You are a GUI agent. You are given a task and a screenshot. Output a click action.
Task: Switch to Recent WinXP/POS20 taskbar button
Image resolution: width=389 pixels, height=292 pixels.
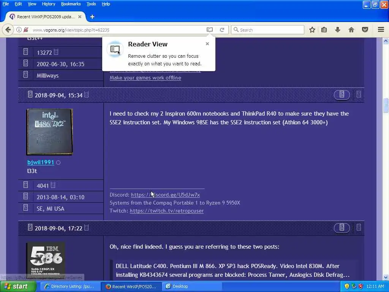pos(131,287)
